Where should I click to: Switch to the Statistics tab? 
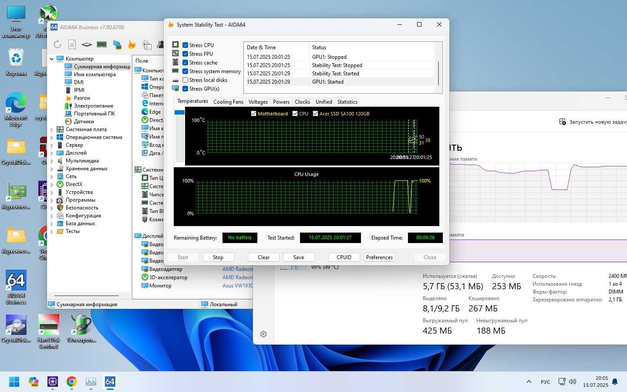(347, 102)
